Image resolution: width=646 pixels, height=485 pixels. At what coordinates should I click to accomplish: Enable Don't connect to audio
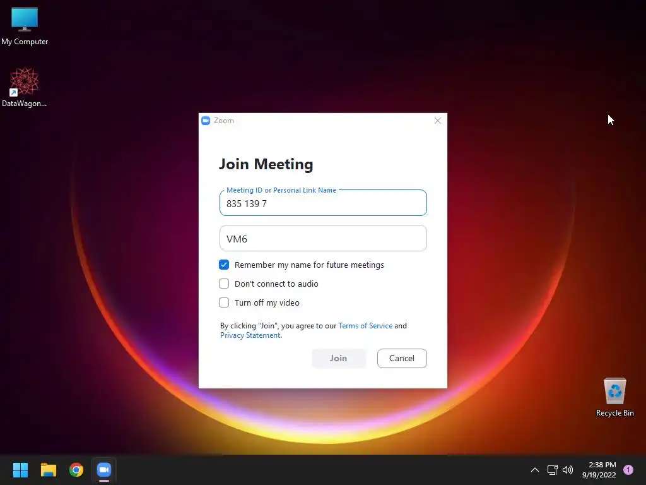click(224, 284)
